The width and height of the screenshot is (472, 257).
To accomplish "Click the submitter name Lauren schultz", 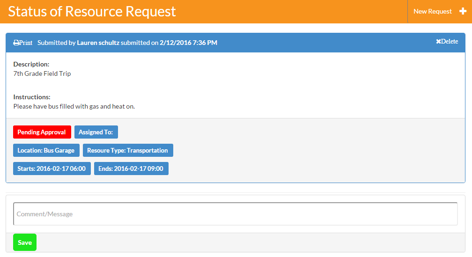I will click(98, 43).
